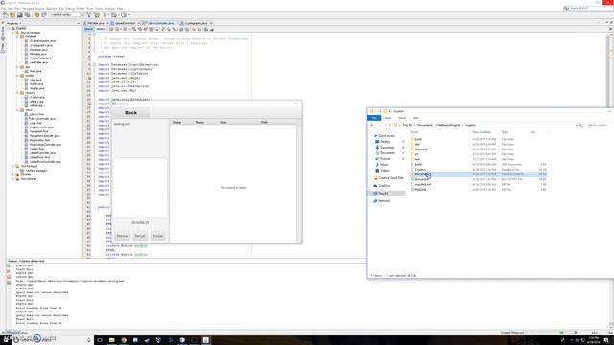Select LoginController.java in Projects tree

click(x=41, y=127)
